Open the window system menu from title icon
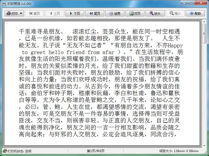The height and width of the screenshot is (156, 209). 4,4
